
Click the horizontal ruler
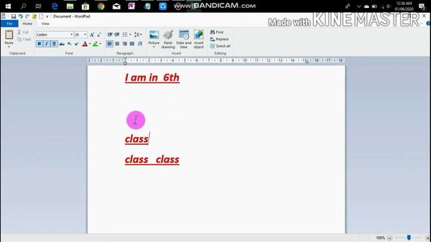tap(216, 61)
